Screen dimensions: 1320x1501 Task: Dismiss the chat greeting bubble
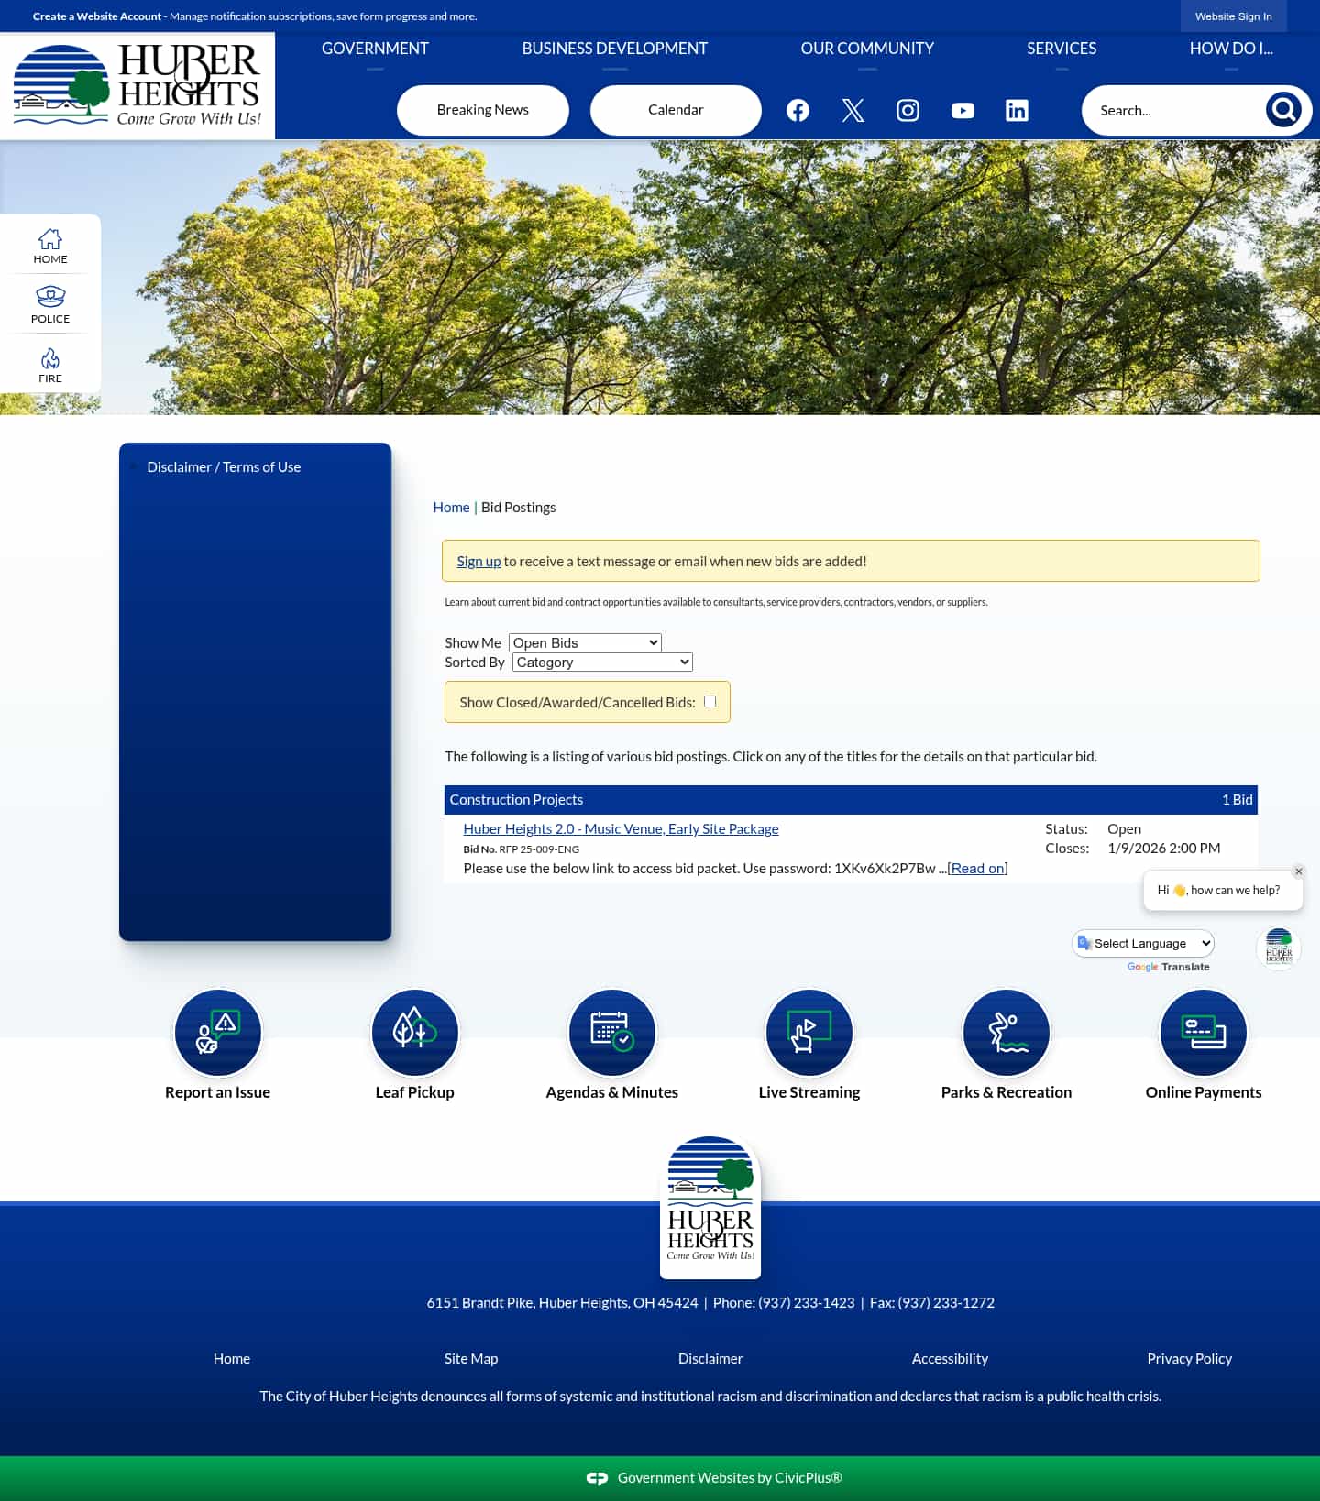(x=1298, y=871)
